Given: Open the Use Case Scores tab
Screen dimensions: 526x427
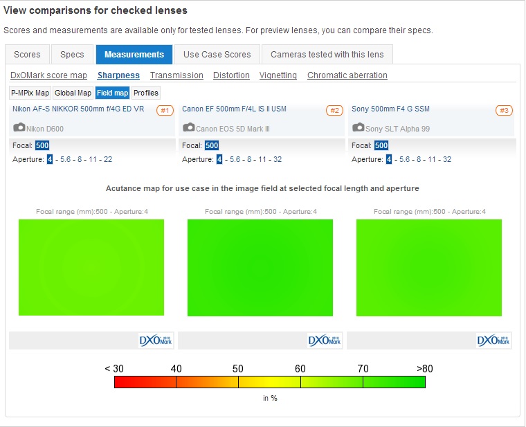Looking at the screenshot, I should [x=217, y=55].
